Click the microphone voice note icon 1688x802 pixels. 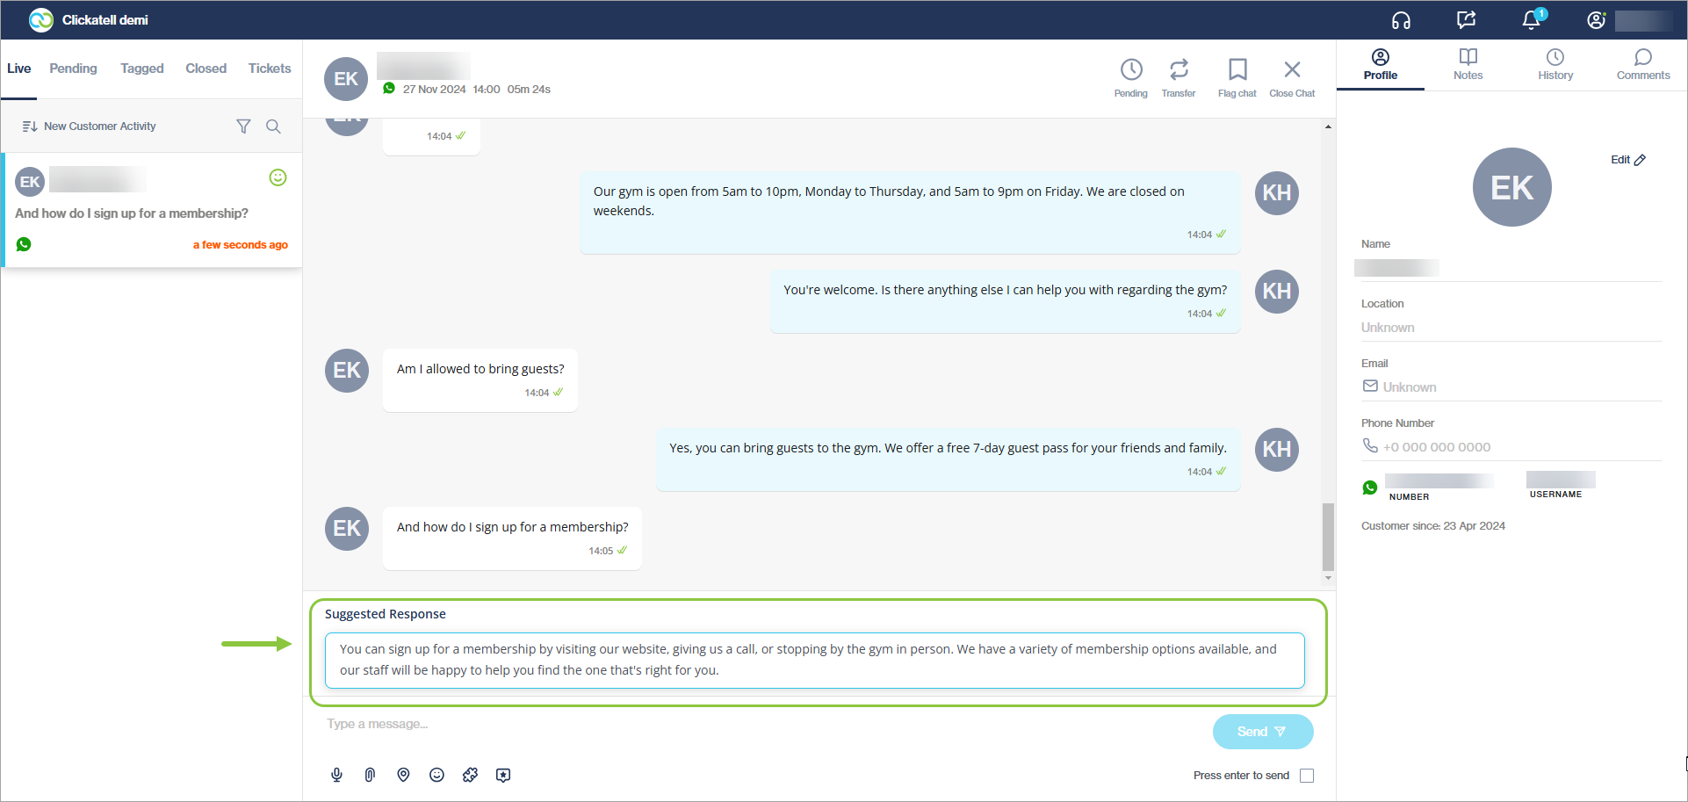336,775
